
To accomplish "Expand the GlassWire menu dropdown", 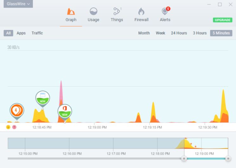I will tap(18, 4).
